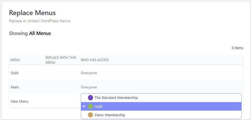The image size is (251, 120).
Task: Open the Gold menu row
Action: [15, 73]
